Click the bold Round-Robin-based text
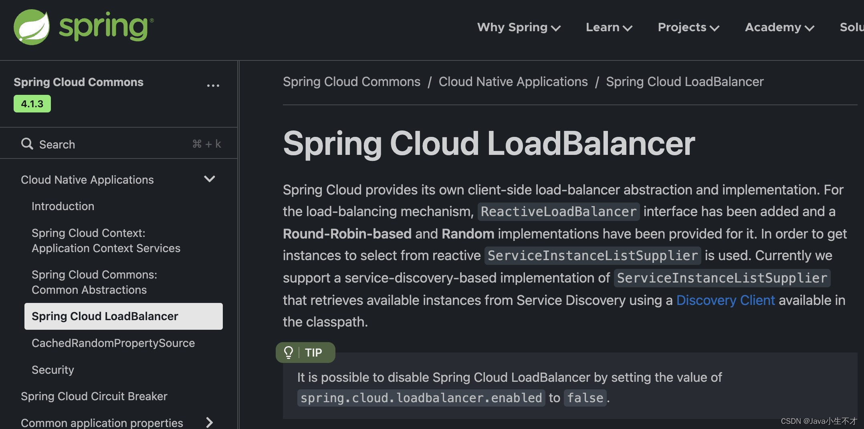This screenshot has width=864, height=429. click(x=347, y=234)
